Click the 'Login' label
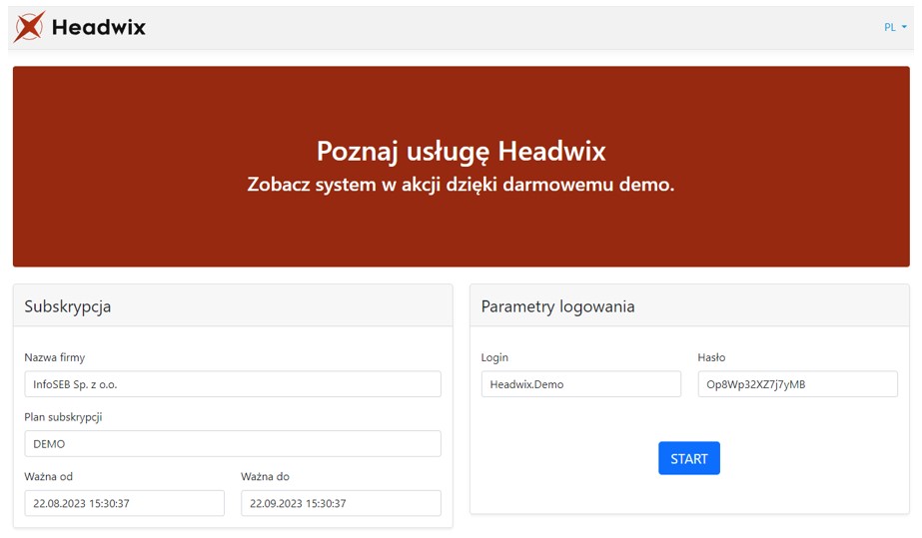Image resolution: width=922 pixels, height=538 pixels. [494, 357]
